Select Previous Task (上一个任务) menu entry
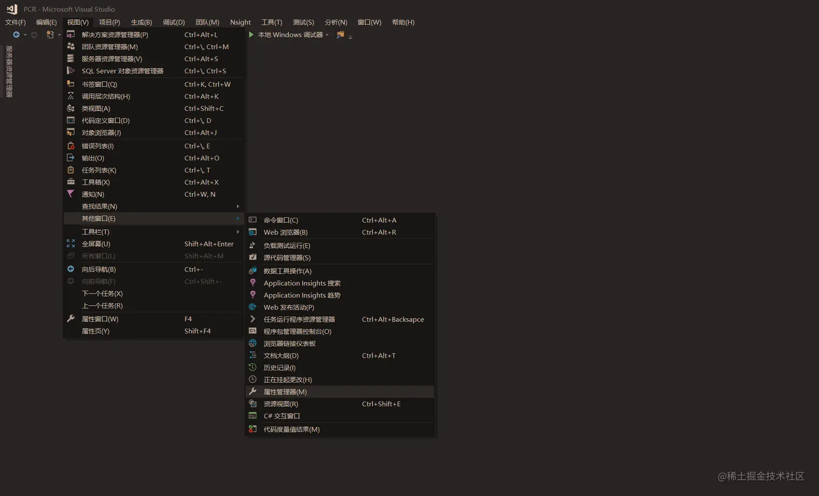The height and width of the screenshot is (496, 819). click(x=154, y=305)
